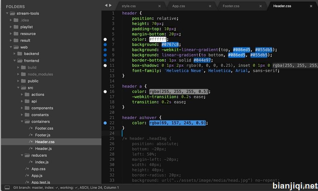Select Header.css in the sidebar tree

[45, 142]
